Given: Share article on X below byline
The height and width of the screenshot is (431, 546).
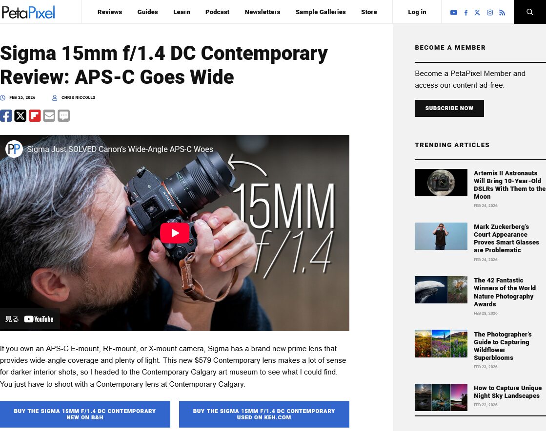Looking at the screenshot, I should coord(20,115).
